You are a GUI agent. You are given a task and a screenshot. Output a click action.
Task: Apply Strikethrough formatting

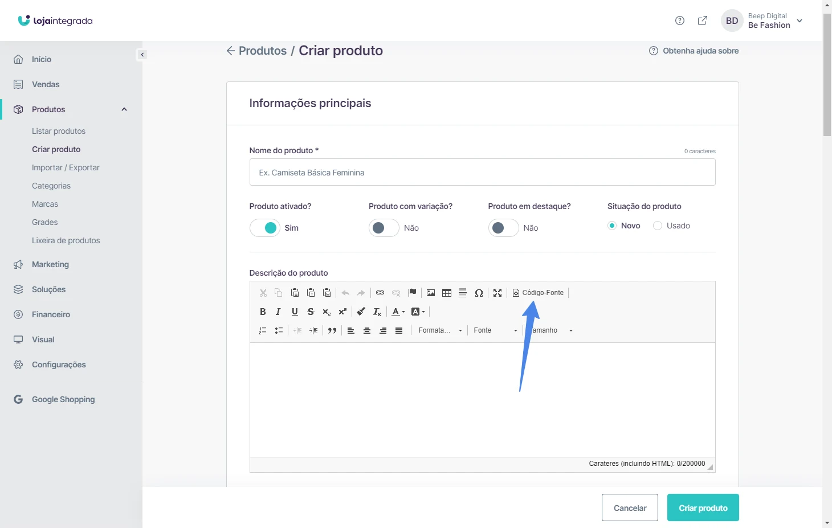tap(311, 312)
